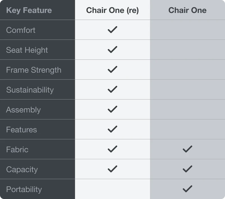Image resolution: width=225 pixels, height=199 pixels.
Task: Click the Frame Strength row label
Action: coord(33,70)
